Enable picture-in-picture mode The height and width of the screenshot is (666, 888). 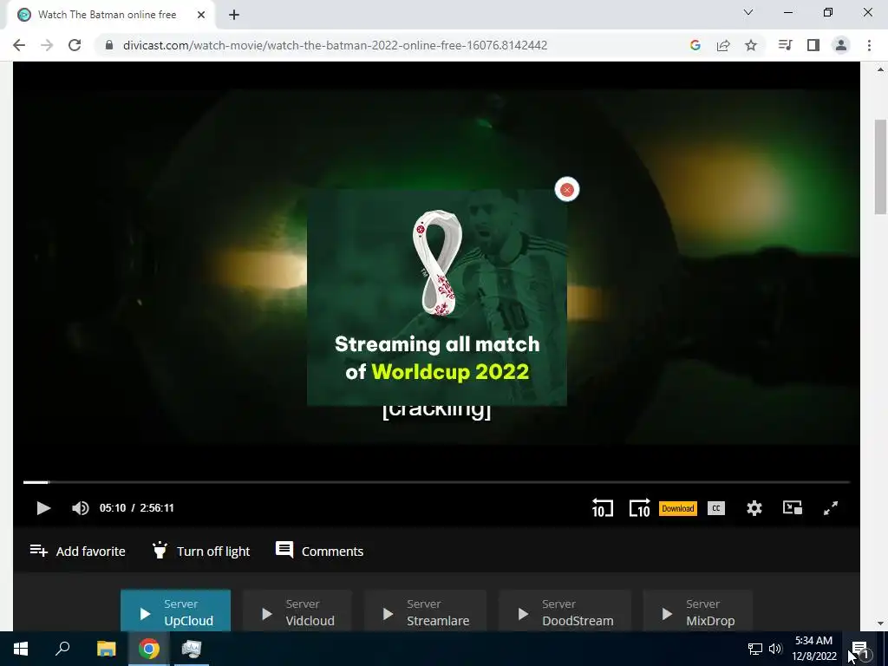click(793, 508)
